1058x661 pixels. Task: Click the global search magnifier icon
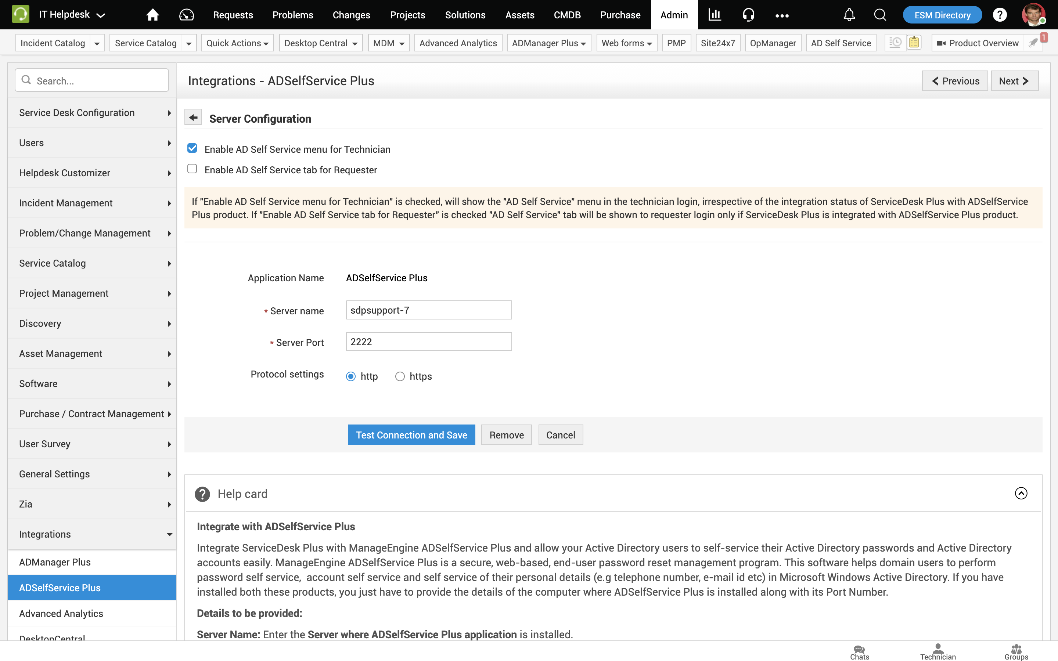click(879, 15)
